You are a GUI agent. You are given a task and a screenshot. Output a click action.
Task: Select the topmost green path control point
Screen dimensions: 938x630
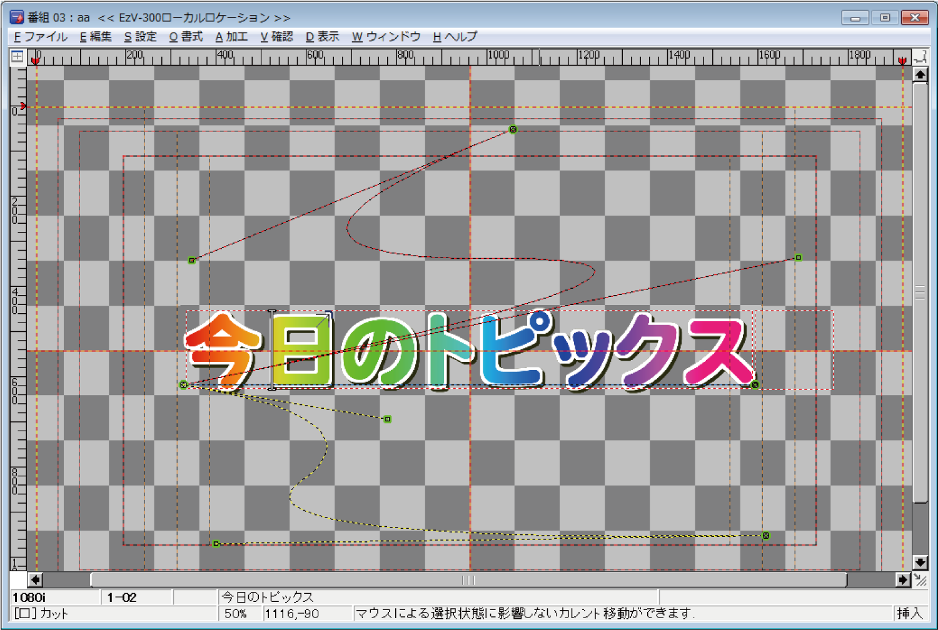click(513, 129)
